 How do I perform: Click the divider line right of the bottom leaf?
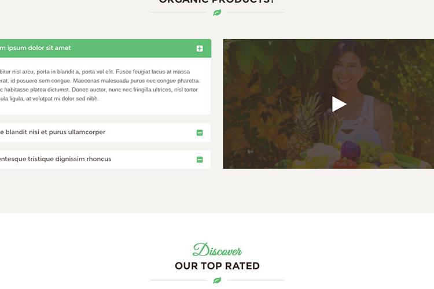click(x=256, y=280)
